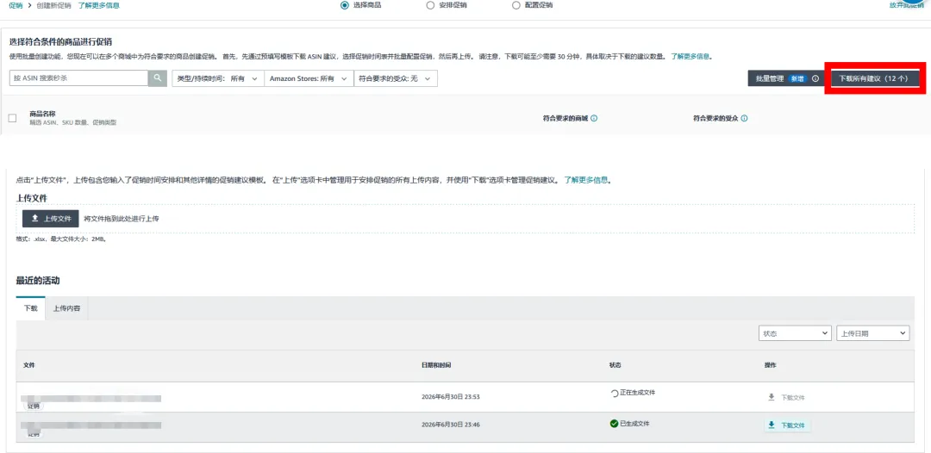Open 了解更多信息 link in breadcrumb
This screenshot has width=931, height=453.
pyautogui.click(x=98, y=5)
